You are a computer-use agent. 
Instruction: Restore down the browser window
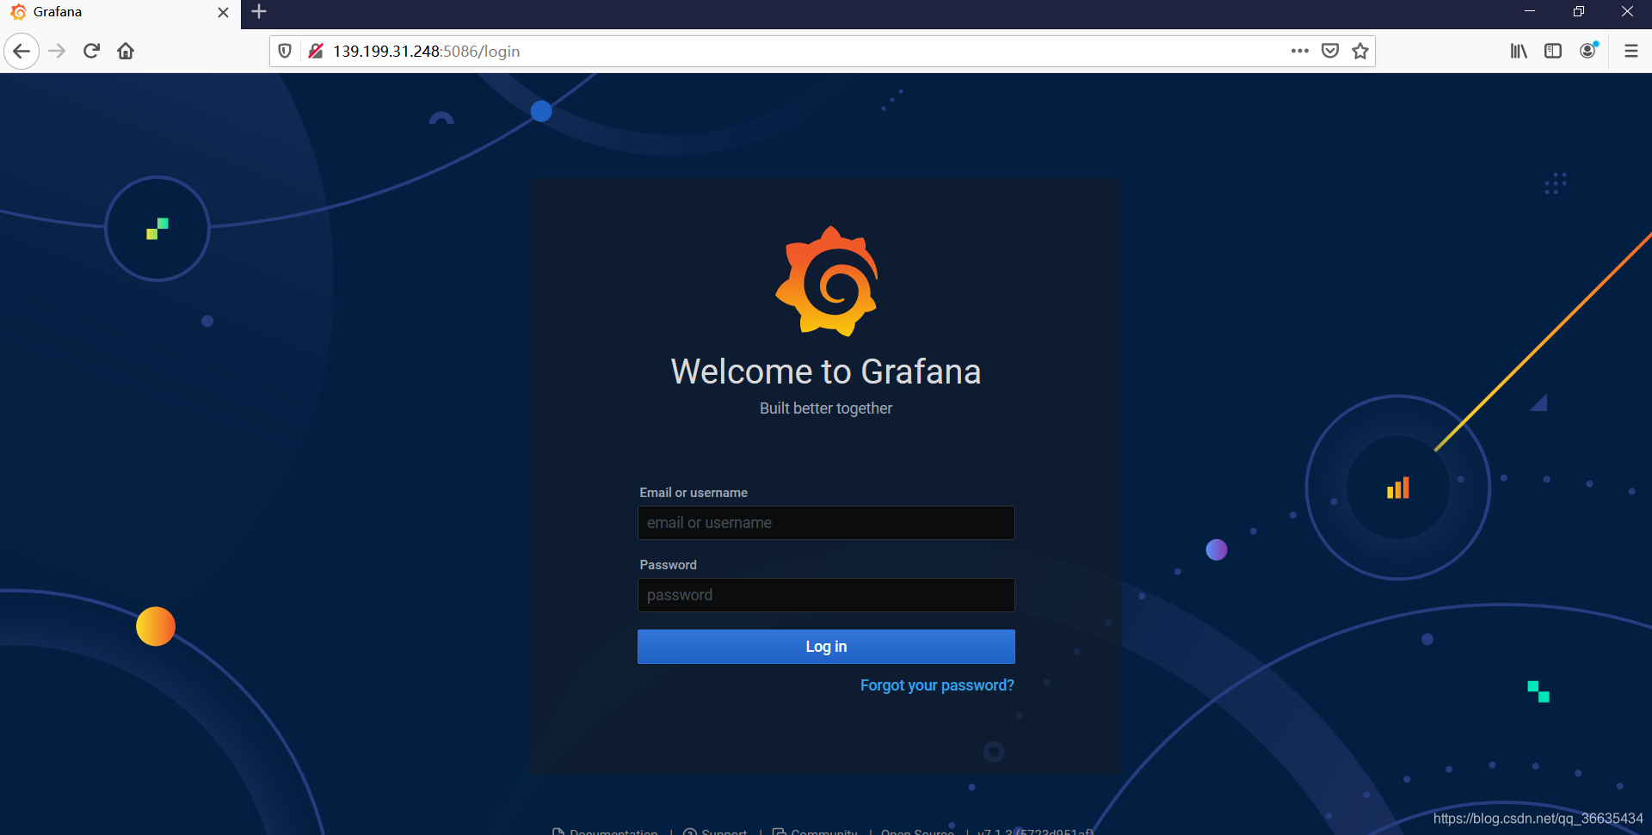tap(1579, 12)
